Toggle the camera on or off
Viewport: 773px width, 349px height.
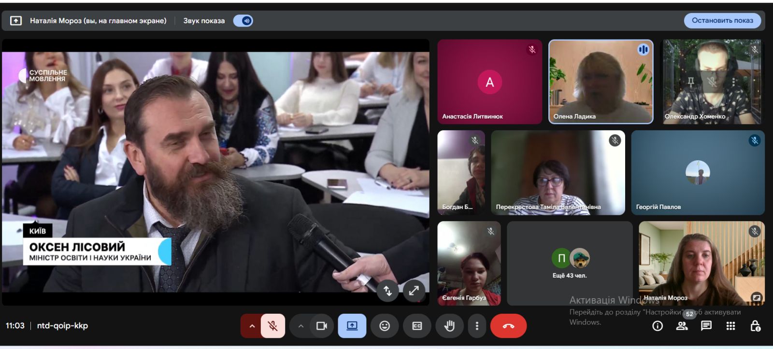tap(321, 326)
